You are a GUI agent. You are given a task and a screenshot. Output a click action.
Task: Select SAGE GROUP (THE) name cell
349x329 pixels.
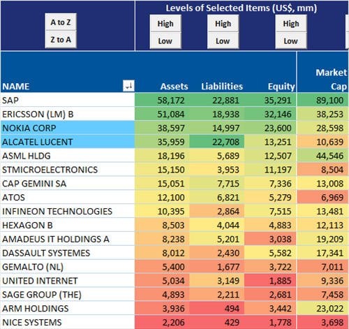pos(68,295)
